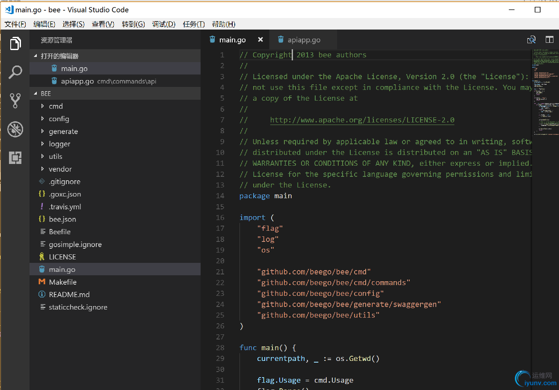Follow the apache.org LICENSE-2.0 link
This screenshot has width=559, height=390.
[362, 120]
